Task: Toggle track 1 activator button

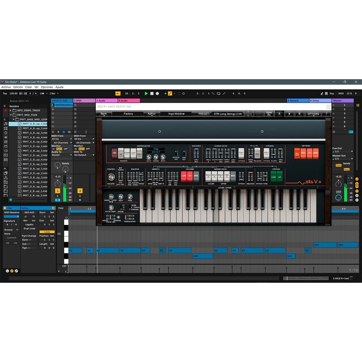Action: (58, 191)
